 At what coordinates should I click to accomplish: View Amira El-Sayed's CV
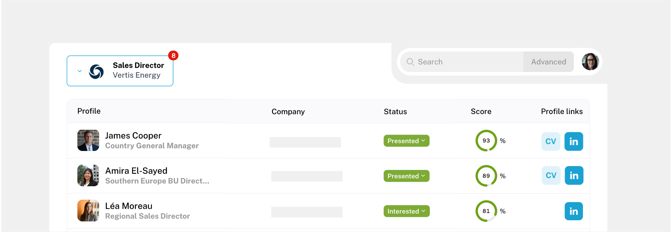[551, 175]
